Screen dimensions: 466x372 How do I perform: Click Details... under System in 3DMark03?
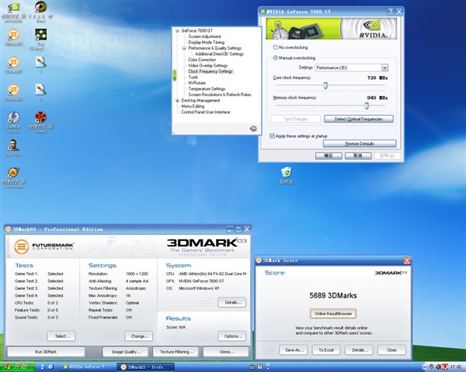pos(231,302)
